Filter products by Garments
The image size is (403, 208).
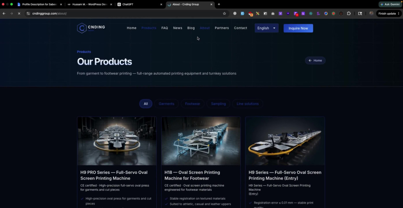[166, 104]
